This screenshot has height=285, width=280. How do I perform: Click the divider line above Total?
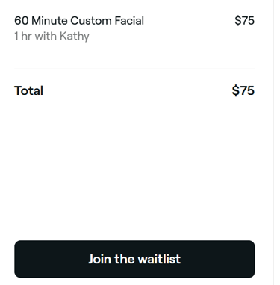(134, 69)
